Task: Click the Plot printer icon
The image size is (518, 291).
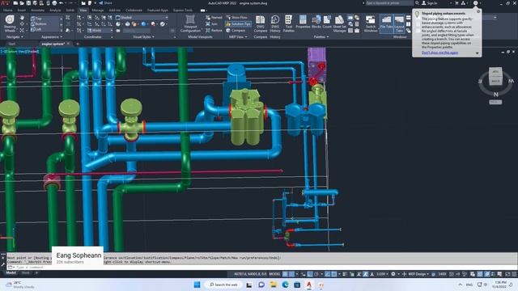Action: pos(54,3)
